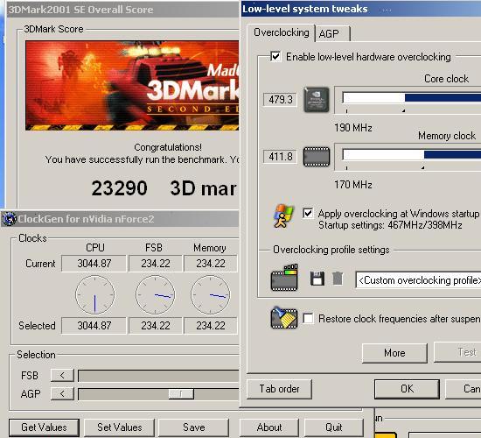Toggle Apply overclocking at Windows startup
The image size is (481, 438).
coord(308,213)
